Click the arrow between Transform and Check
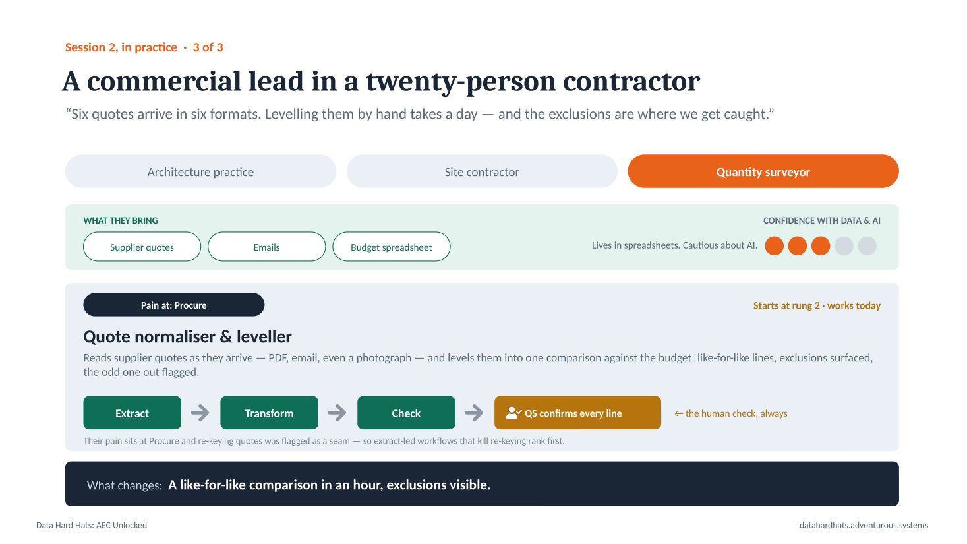Image resolution: width=967 pixels, height=544 pixels. (337, 413)
